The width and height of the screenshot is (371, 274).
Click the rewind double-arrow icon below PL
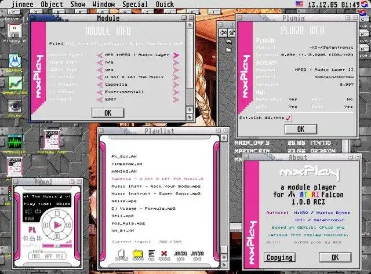(x=26, y=238)
